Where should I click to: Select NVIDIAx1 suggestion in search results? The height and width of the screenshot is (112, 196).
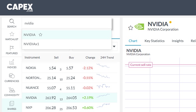coord(67,44)
